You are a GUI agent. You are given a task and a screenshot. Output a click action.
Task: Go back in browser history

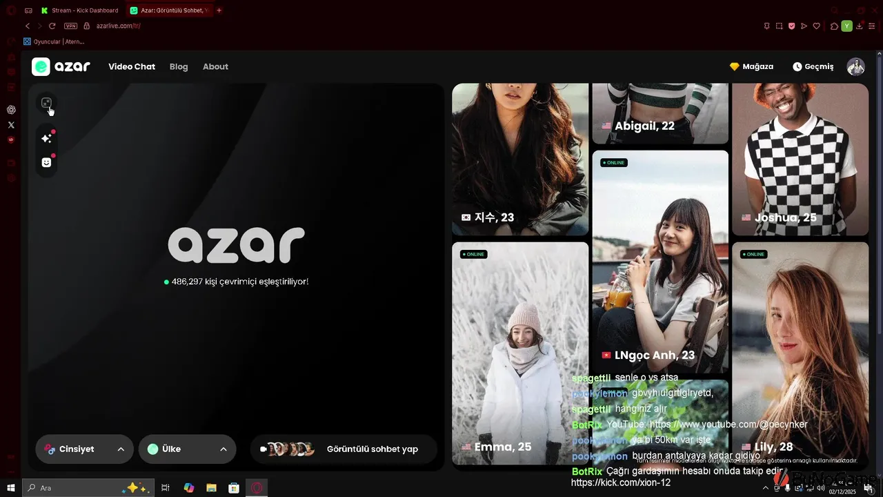tap(28, 26)
